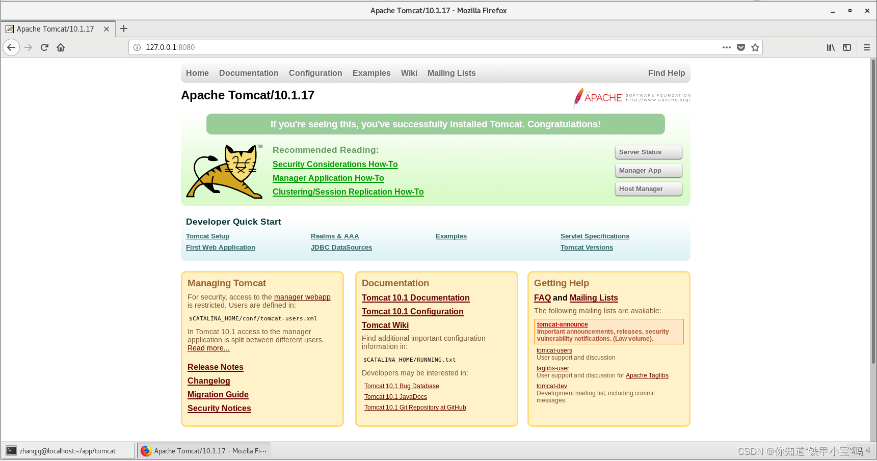Open terminal zhangjg@localhost in taskbar
The image size is (877, 461).
pos(69,451)
